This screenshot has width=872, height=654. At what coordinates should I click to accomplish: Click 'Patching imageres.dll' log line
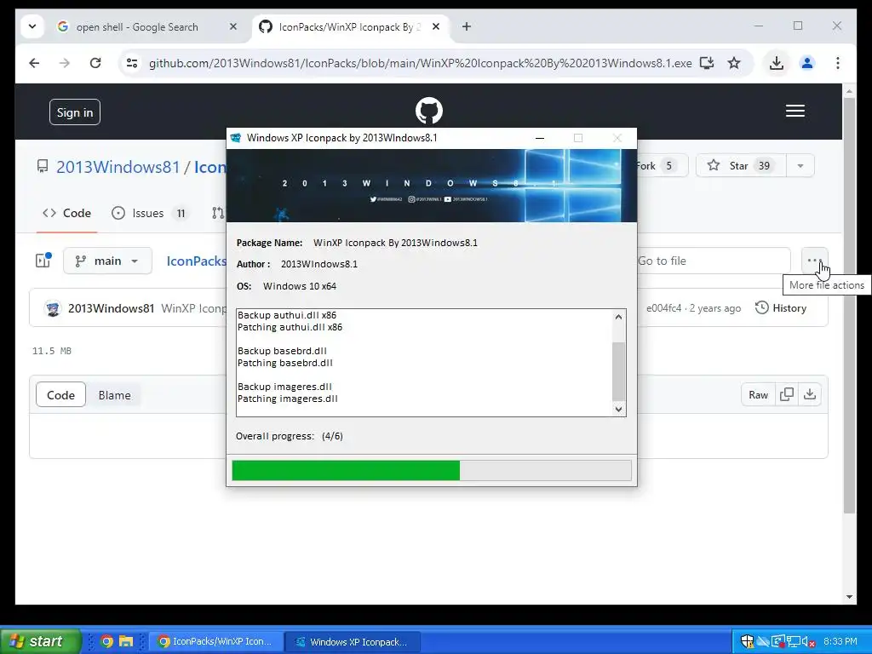pos(288,399)
